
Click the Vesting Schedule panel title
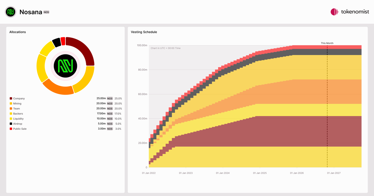click(x=144, y=32)
